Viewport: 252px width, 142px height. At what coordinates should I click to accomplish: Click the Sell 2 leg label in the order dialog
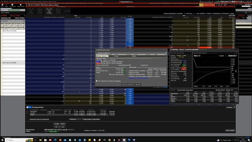click(98, 64)
